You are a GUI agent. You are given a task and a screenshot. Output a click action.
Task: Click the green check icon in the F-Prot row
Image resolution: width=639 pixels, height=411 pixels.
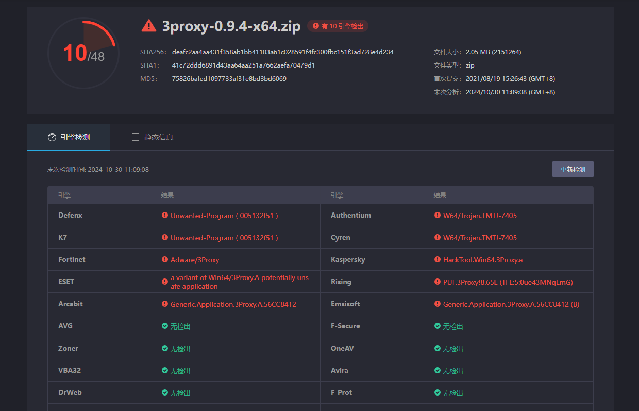tap(438, 392)
